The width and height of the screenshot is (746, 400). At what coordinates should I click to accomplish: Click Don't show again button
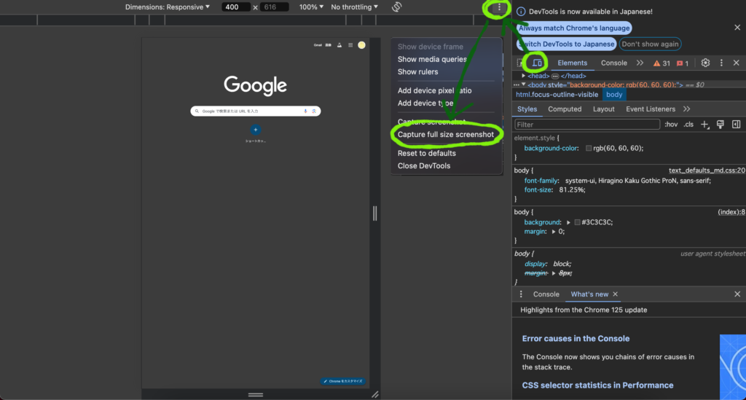pos(650,44)
